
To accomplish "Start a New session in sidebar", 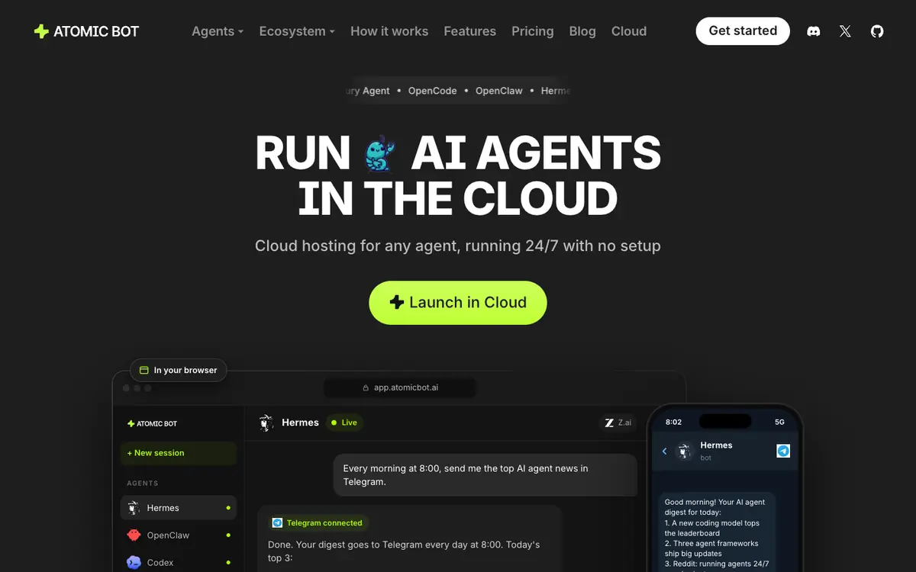I will (179, 453).
